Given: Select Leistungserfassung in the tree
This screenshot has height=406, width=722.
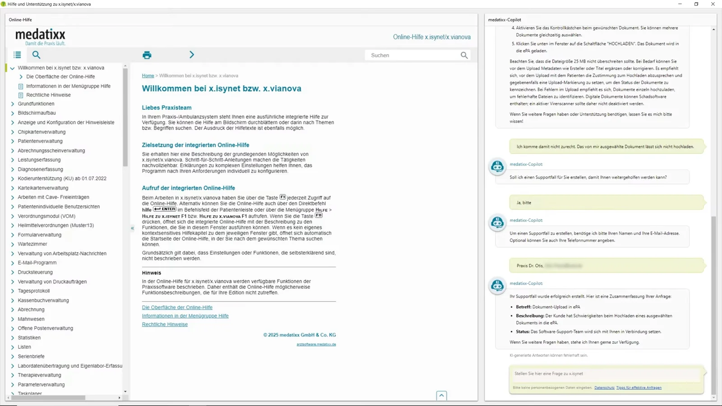Looking at the screenshot, I should [39, 160].
